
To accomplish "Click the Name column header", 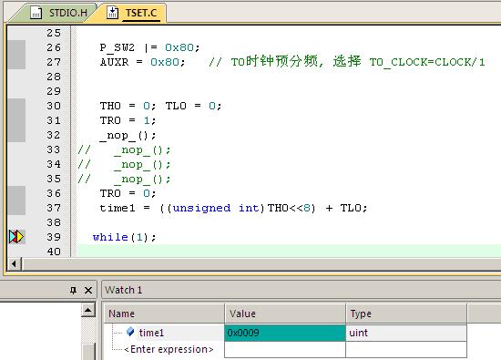I will coord(164,314).
